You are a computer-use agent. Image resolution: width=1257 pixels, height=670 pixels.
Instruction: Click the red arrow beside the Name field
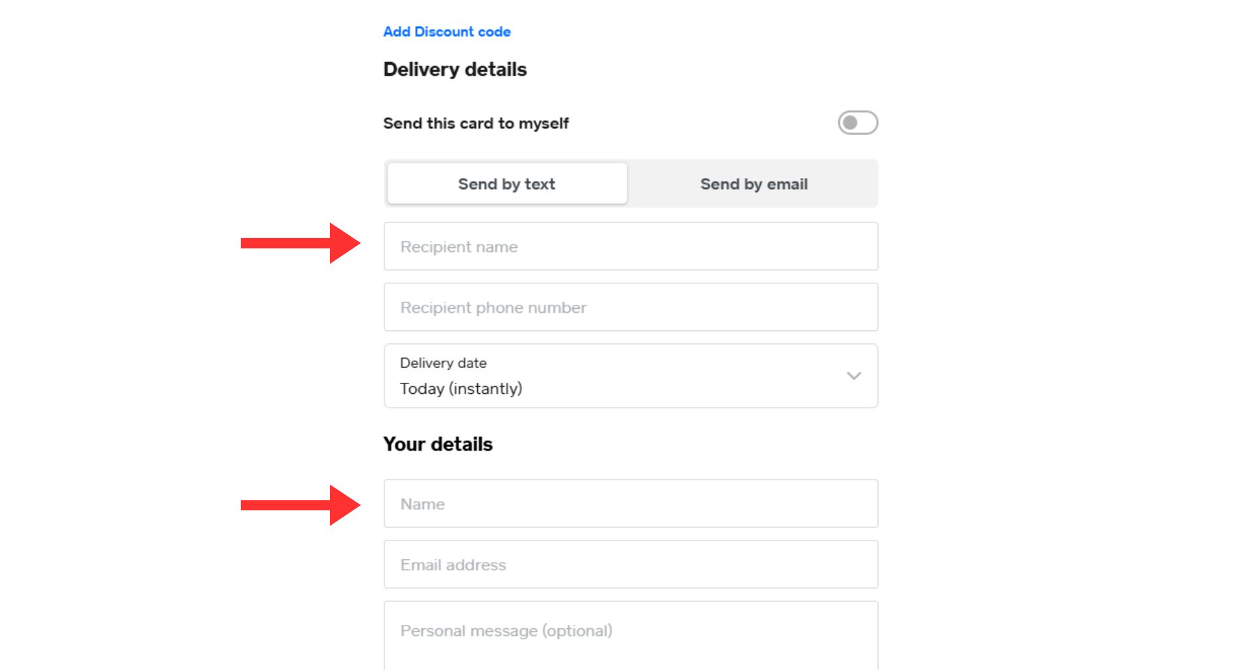(301, 505)
